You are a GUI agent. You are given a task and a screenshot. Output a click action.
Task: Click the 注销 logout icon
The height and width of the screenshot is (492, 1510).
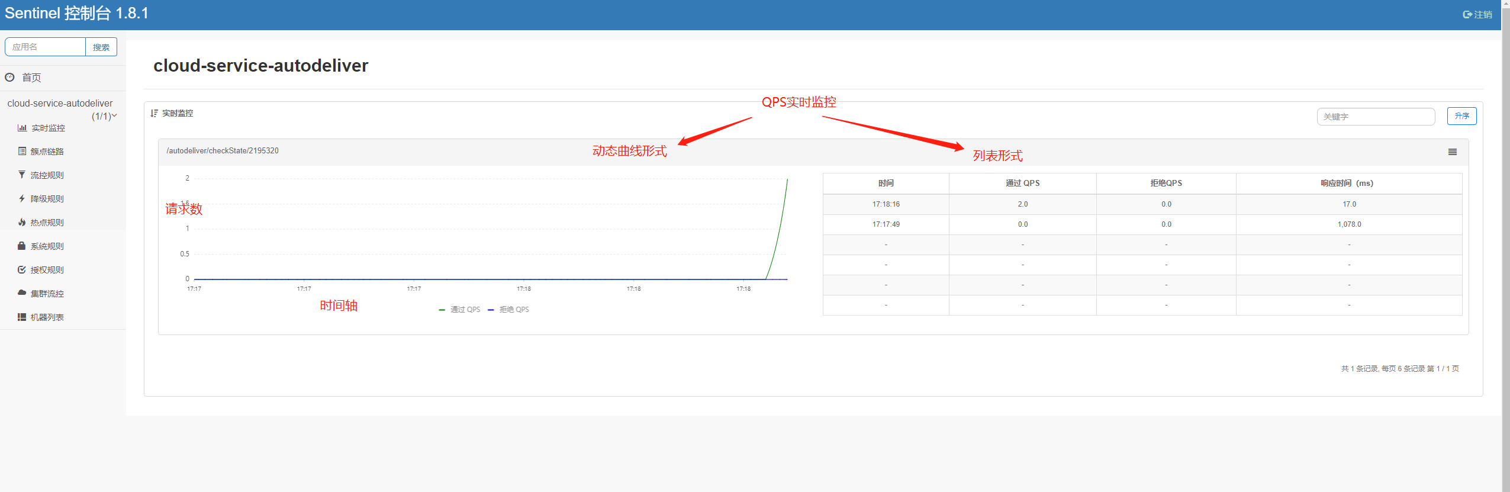1467,15
